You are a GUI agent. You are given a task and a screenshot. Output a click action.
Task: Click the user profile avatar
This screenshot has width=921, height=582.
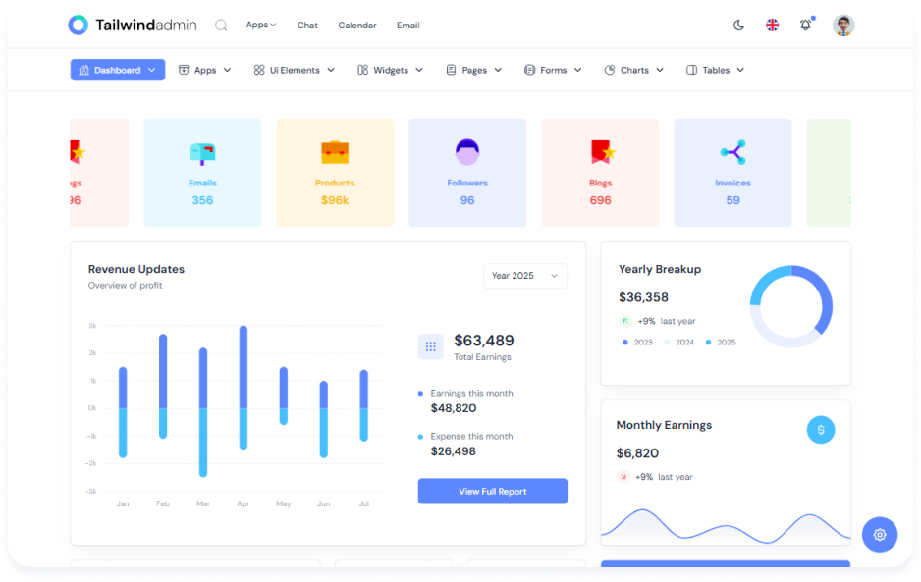click(843, 26)
